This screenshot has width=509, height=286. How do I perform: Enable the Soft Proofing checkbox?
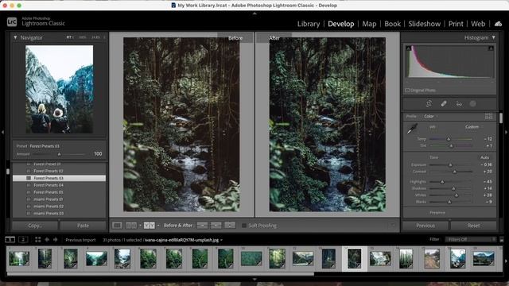244,226
